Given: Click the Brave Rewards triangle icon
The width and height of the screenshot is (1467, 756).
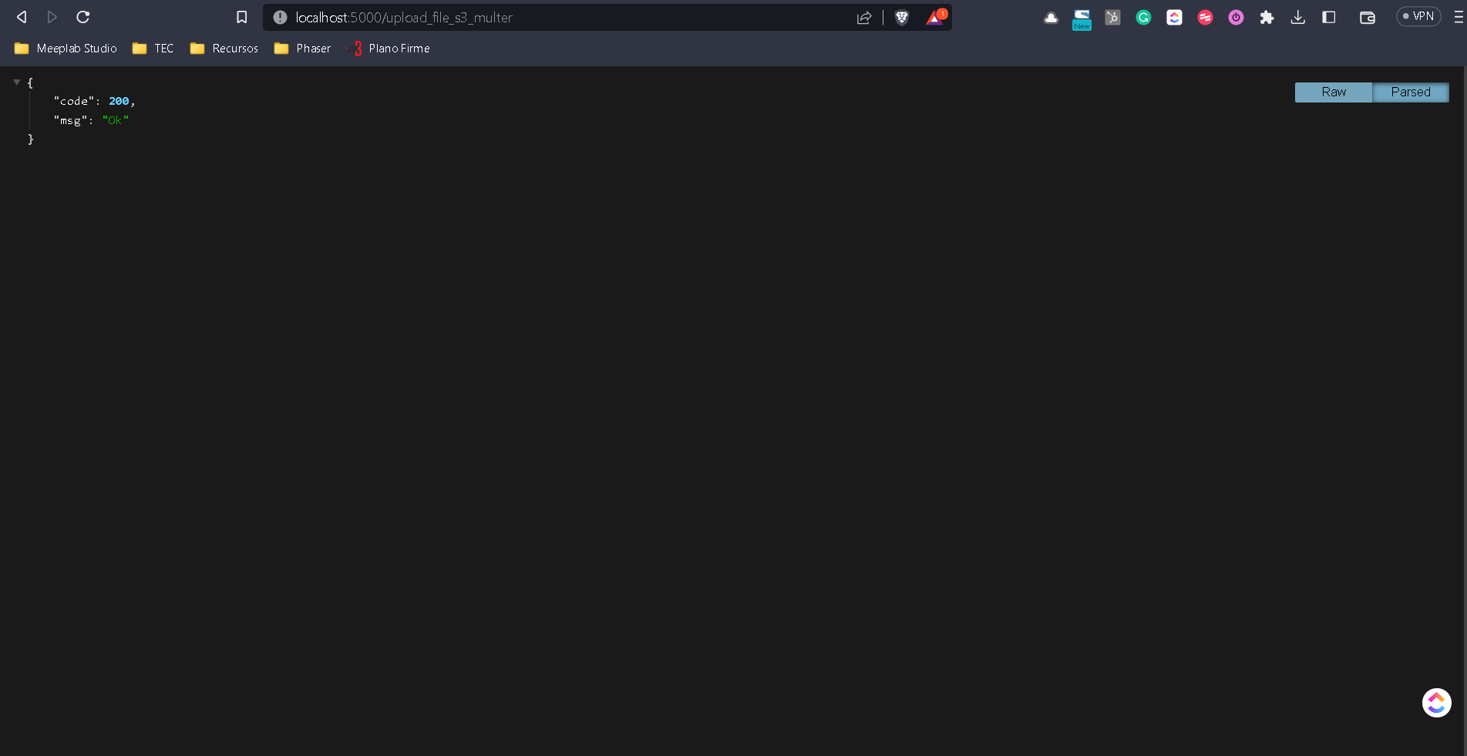Looking at the screenshot, I should click(935, 18).
